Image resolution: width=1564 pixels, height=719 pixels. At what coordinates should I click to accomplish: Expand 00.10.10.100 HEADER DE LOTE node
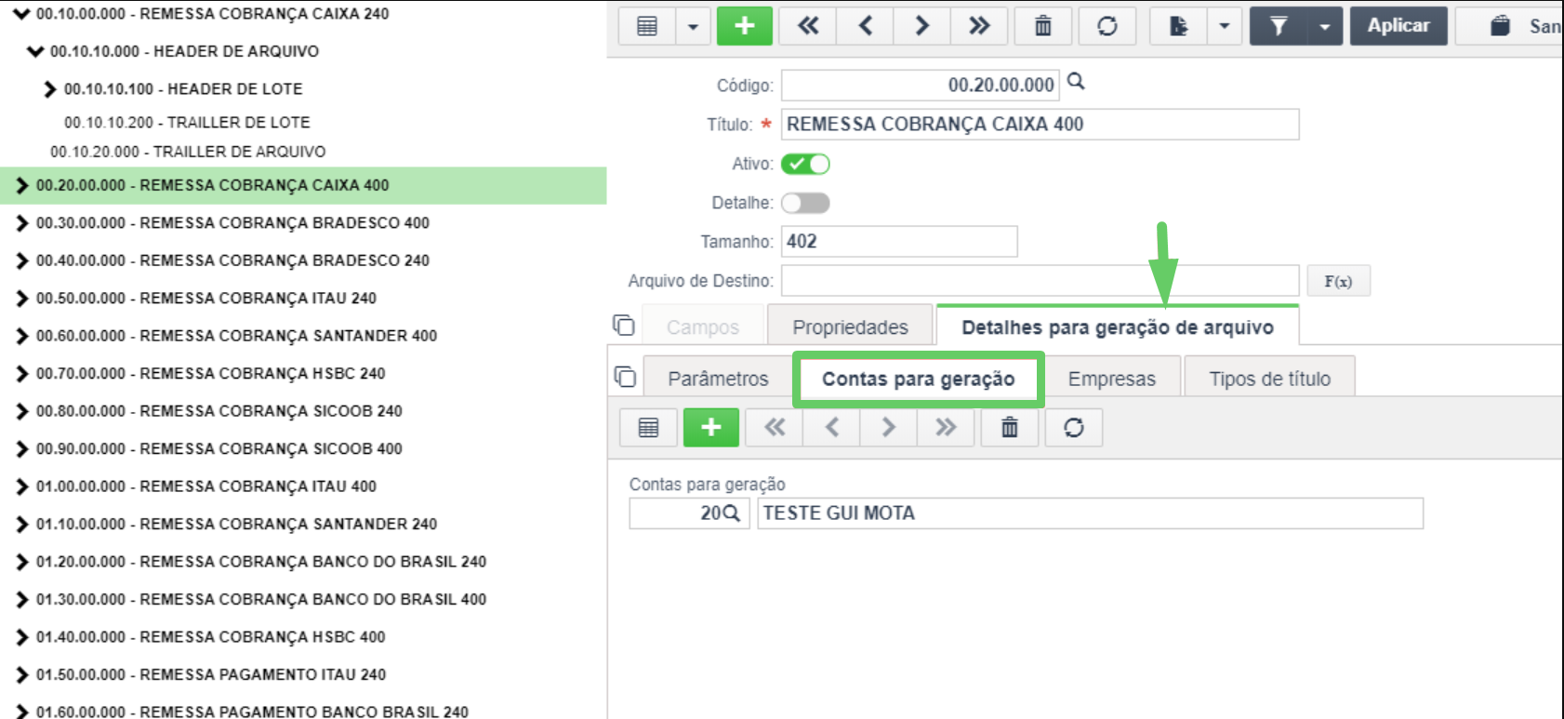pos(50,89)
